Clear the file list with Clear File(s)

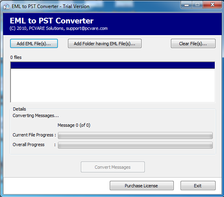point(193,44)
